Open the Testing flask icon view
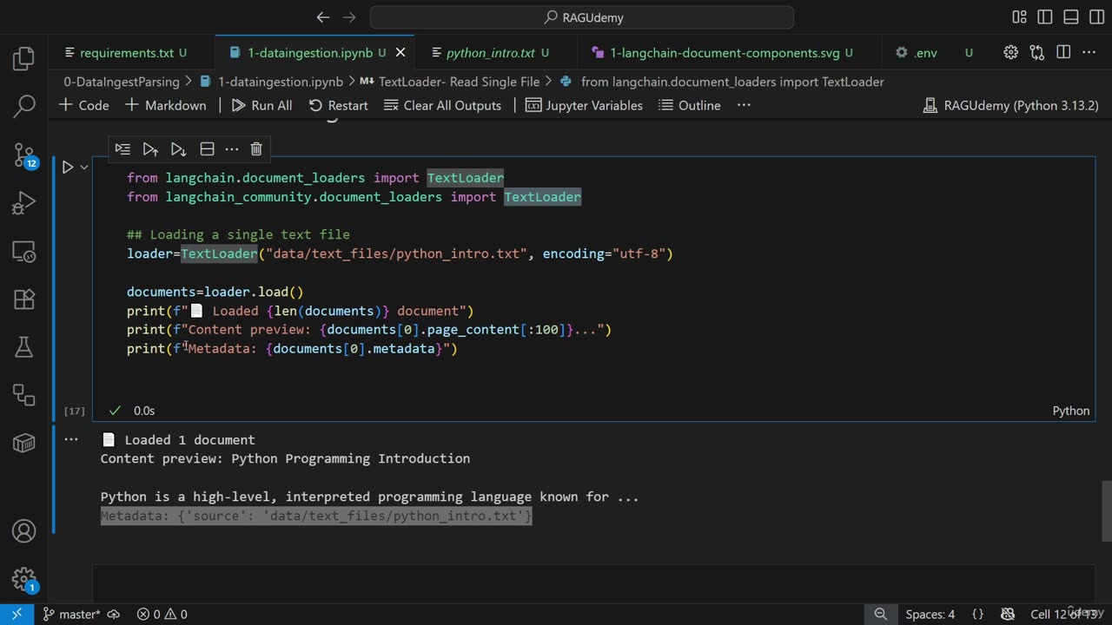The image size is (1112, 625). click(23, 347)
